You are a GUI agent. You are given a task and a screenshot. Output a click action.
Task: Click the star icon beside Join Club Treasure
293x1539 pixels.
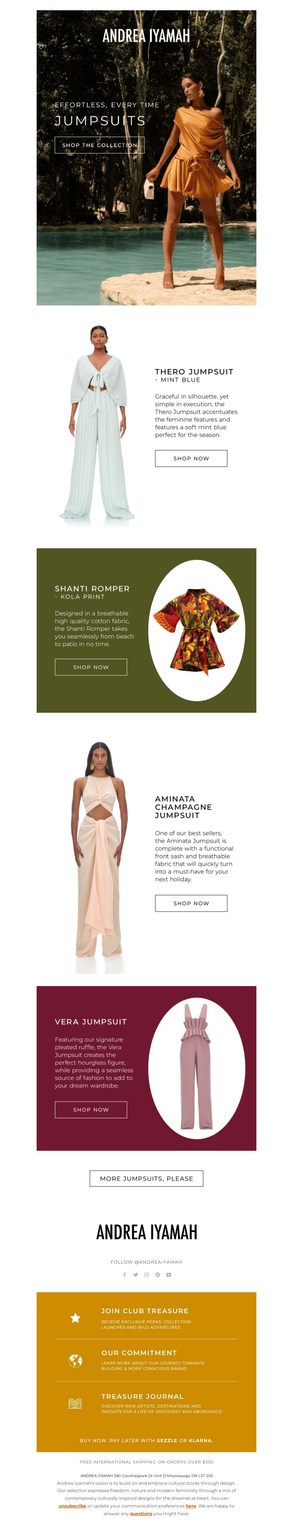pos(75,1318)
